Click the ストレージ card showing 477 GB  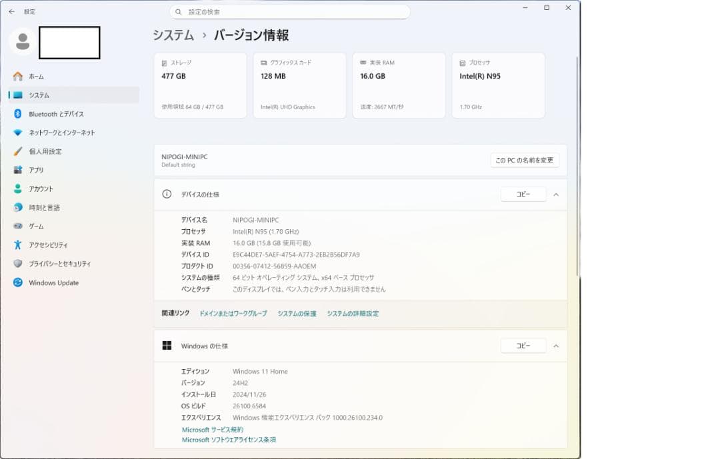[199, 85]
